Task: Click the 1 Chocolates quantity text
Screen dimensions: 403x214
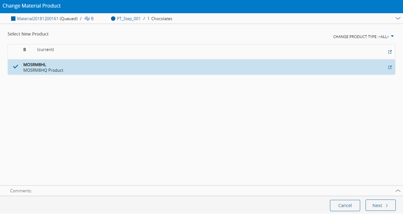Action: click(160, 19)
